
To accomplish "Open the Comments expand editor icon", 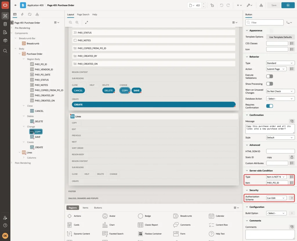I will tap(292, 227).
